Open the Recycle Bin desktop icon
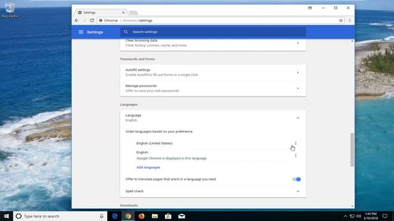This screenshot has width=394, height=221. [10, 10]
